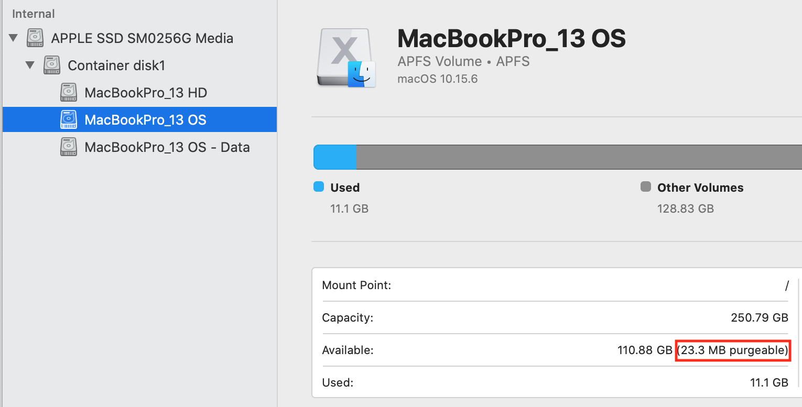Click the Container disk1 drive icon

click(x=52, y=65)
